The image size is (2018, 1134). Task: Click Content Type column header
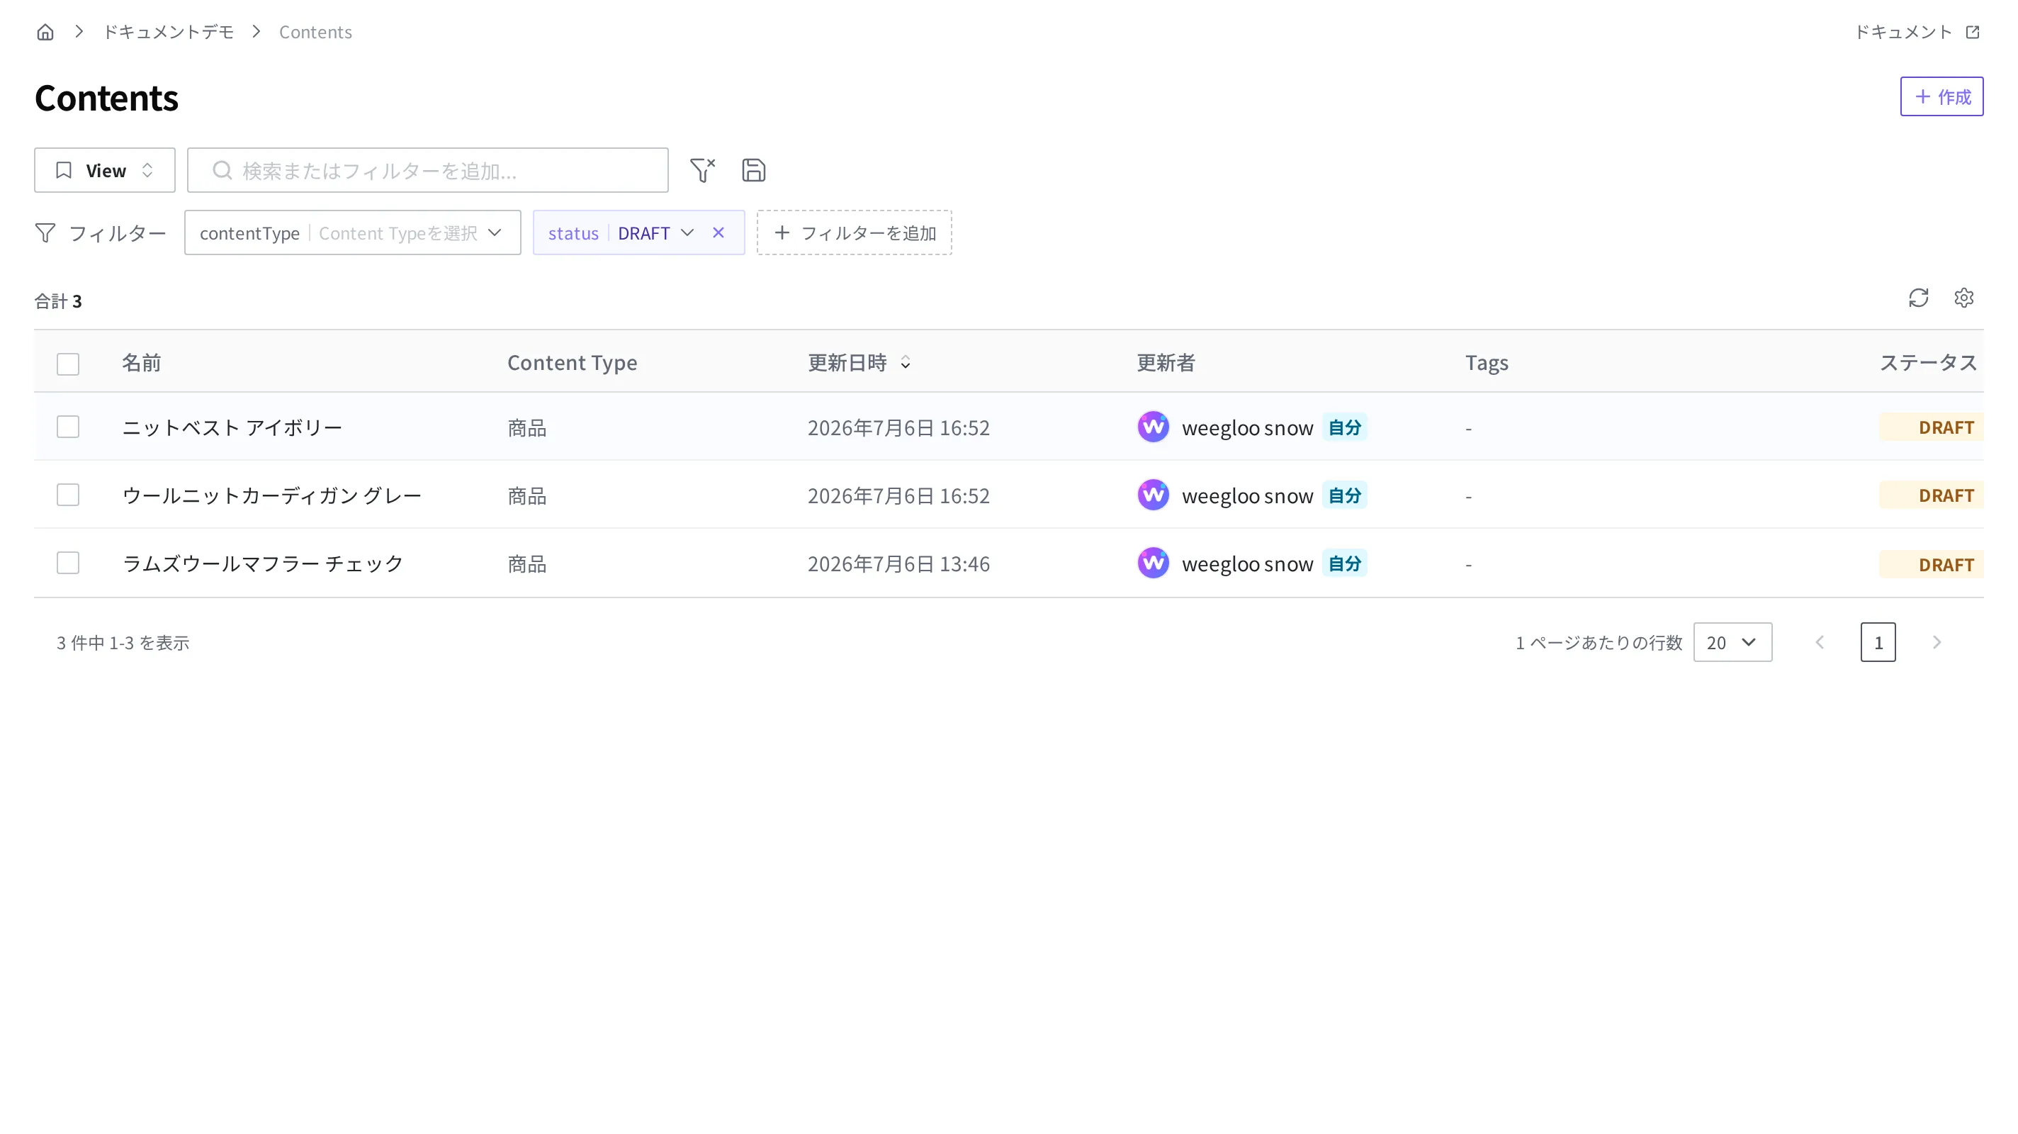tap(572, 362)
